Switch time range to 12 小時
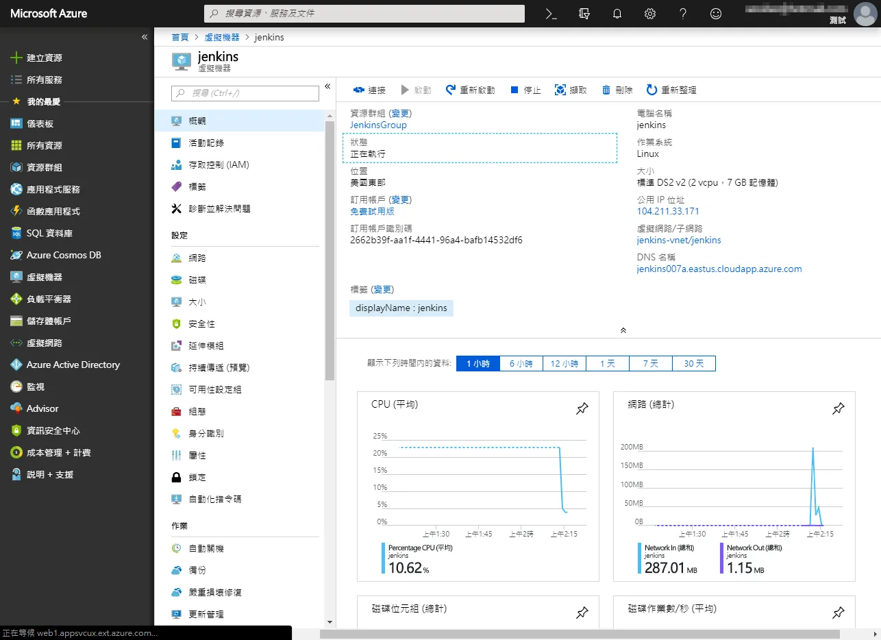 pos(564,364)
